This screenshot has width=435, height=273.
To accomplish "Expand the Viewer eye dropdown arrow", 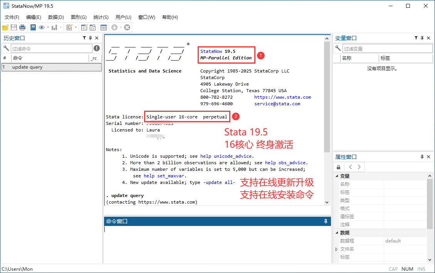I will coord(48,27).
